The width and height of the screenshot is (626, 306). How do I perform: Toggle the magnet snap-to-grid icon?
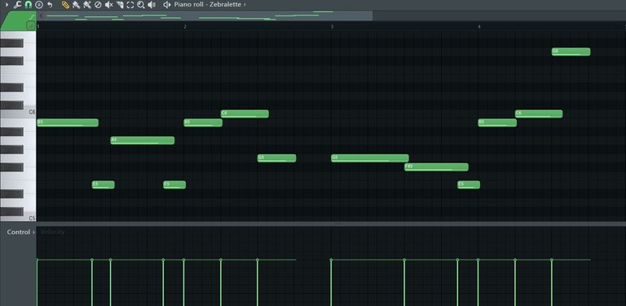28,5
